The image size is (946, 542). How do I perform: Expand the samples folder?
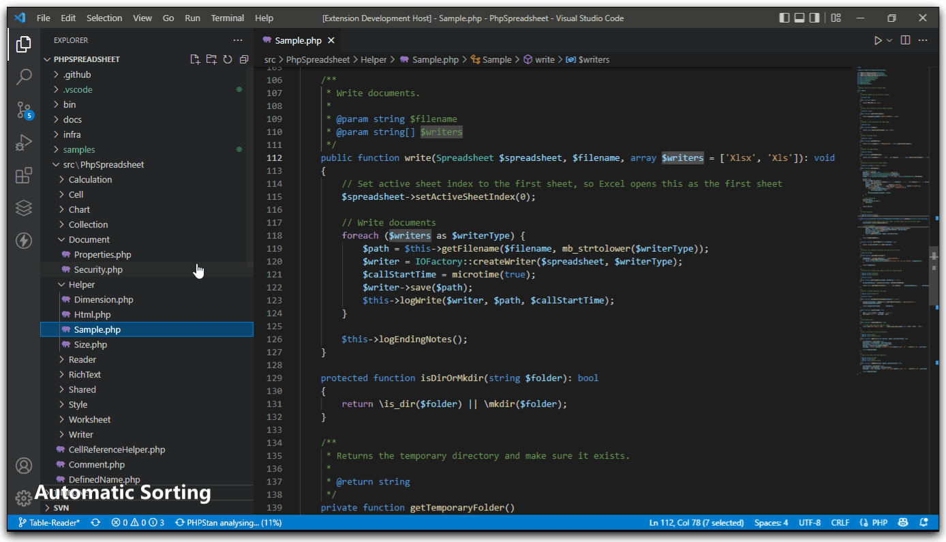pyautogui.click(x=147, y=149)
